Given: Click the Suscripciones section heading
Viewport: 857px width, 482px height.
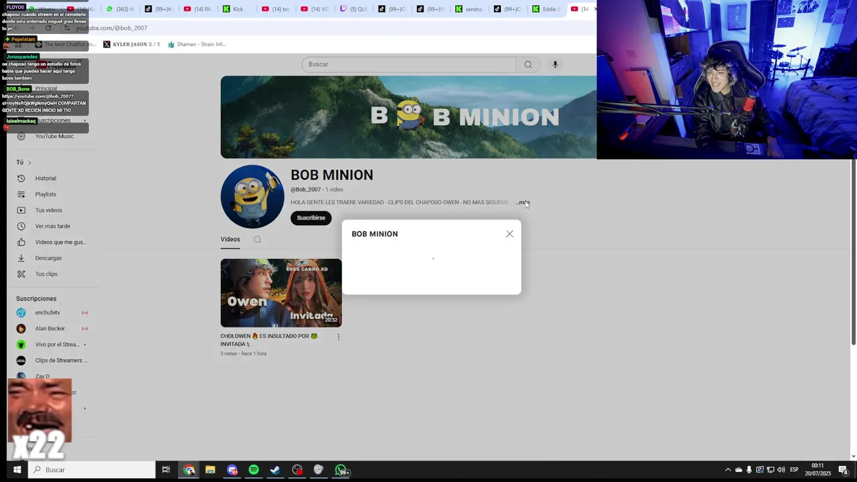Looking at the screenshot, I should point(36,299).
